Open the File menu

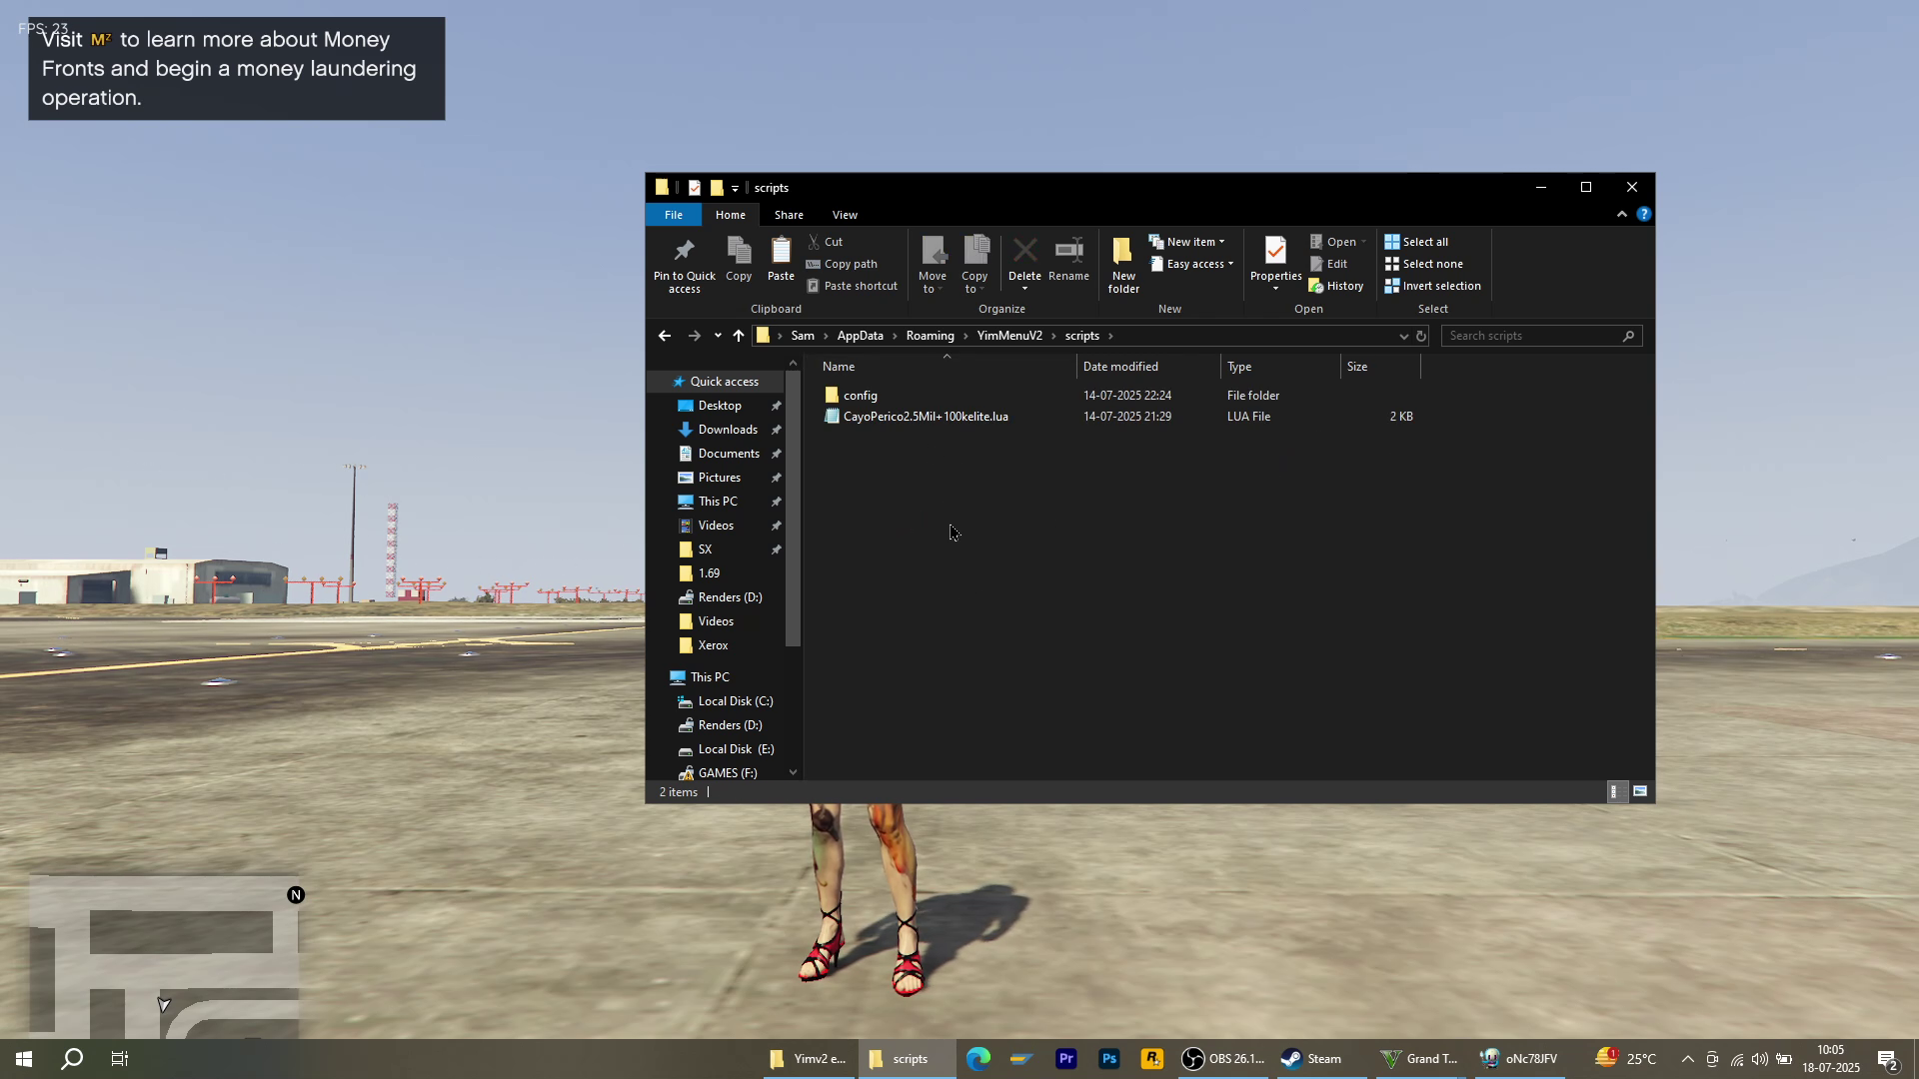click(x=674, y=215)
